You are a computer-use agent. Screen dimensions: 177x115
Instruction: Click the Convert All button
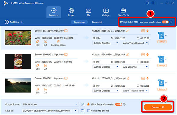pos(158,107)
